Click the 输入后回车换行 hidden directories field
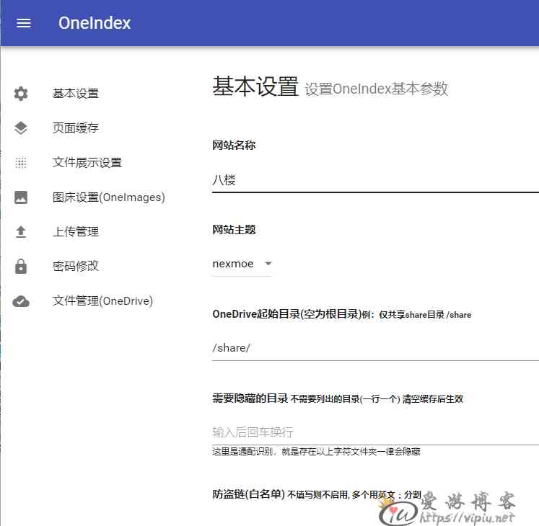The image size is (539, 526). [375, 432]
